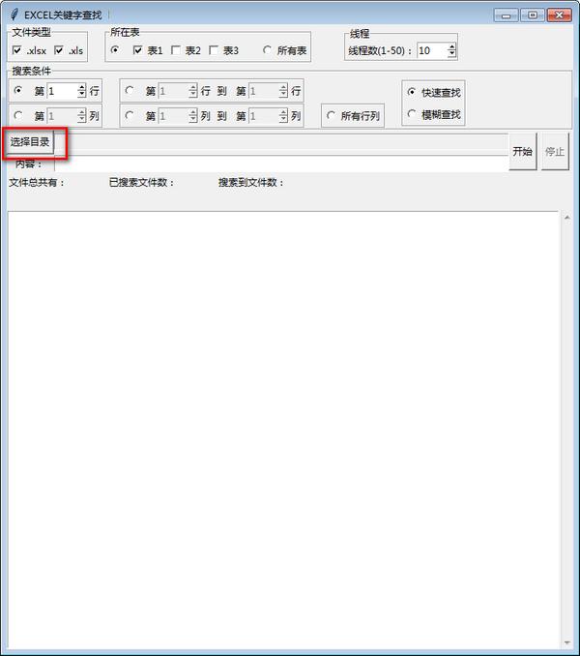The image size is (580, 656).
Task: Increase the column range start spinner
Action: [x=192, y=112]
